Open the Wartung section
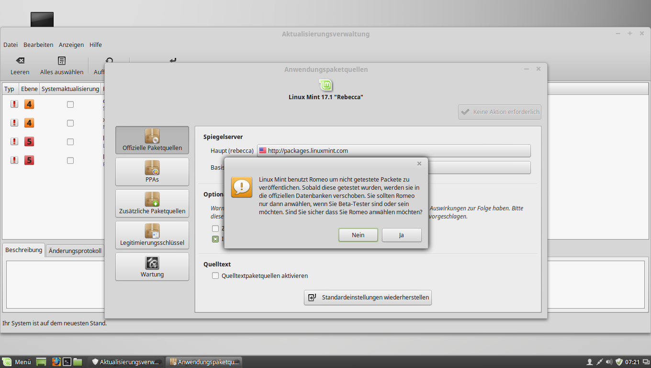This screenshot has height=368, width=651. pyautogui.click(x=152, y=266)
